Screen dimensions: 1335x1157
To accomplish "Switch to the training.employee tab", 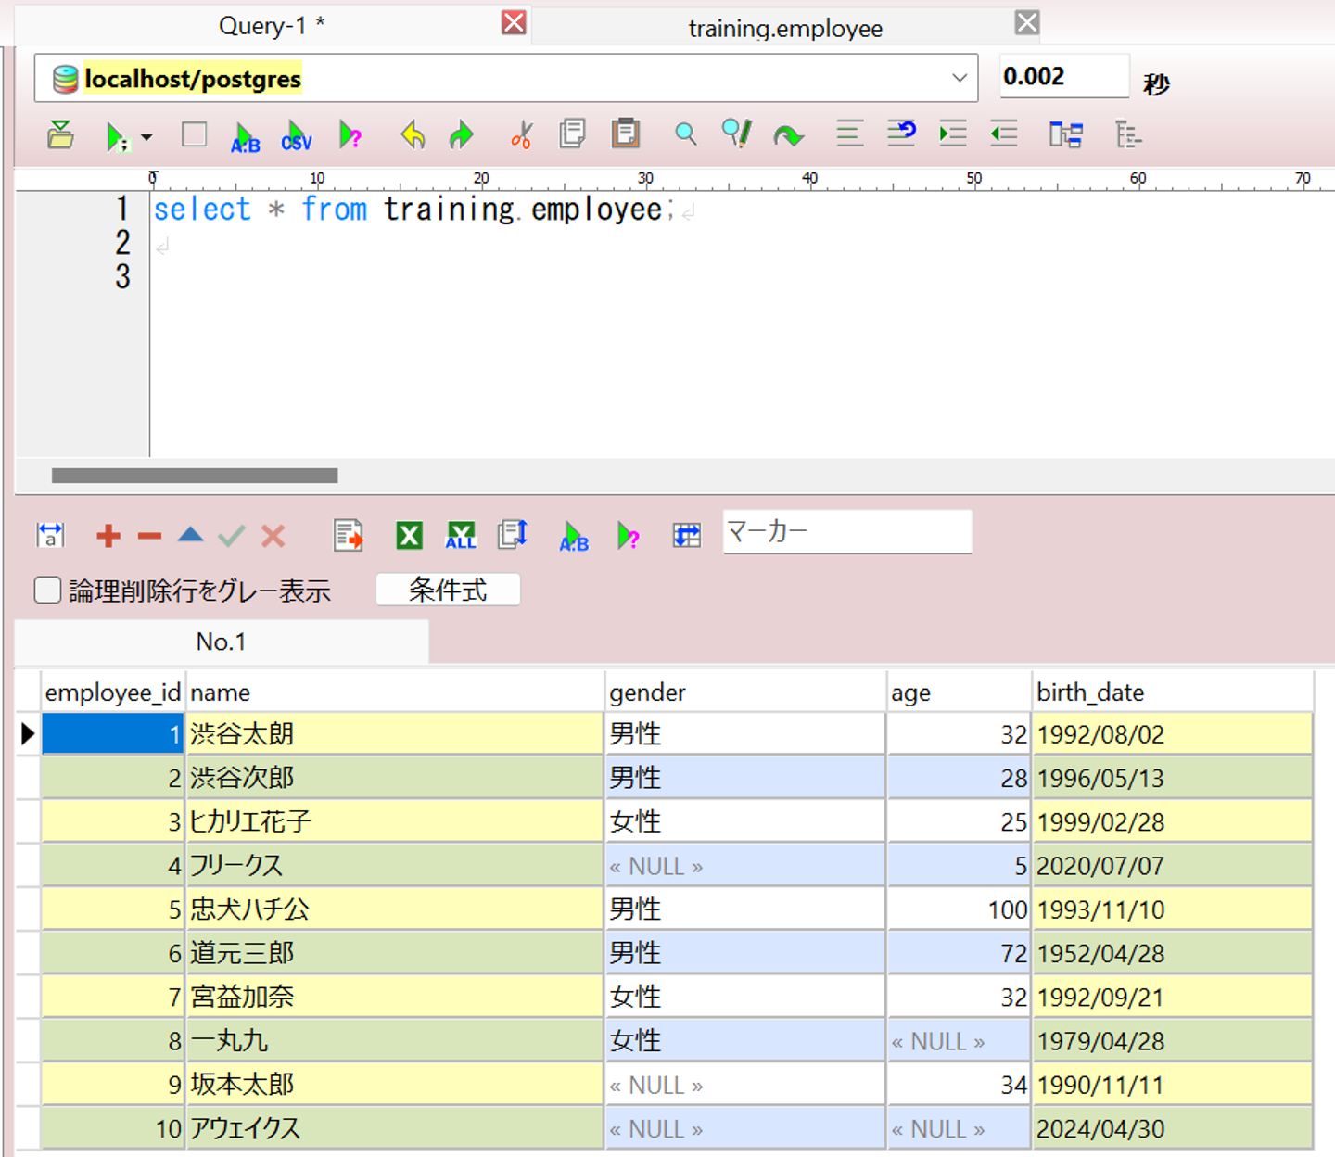I will click(784, 28).
